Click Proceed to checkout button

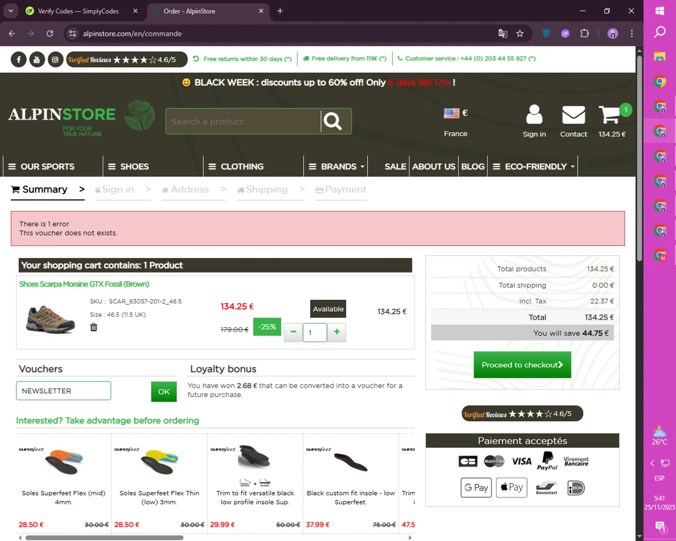(522, 365)
